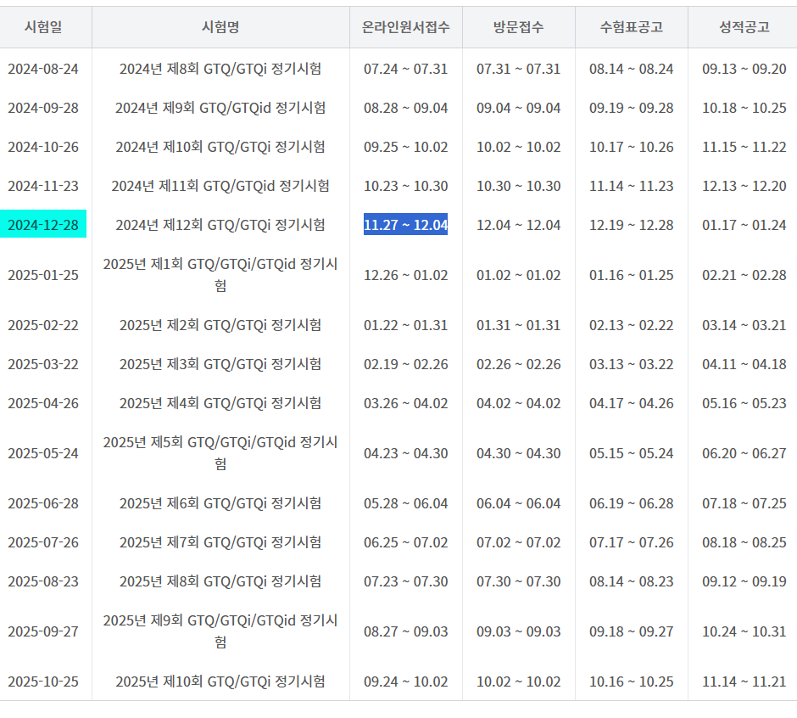Click highlighted exam date 2024-12-28
797x718 pixels.
coord(43,224)
